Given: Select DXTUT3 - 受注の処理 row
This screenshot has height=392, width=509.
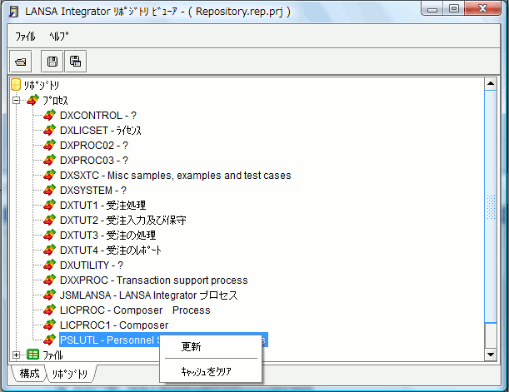Looking at the screenshot, I should 107,235.
